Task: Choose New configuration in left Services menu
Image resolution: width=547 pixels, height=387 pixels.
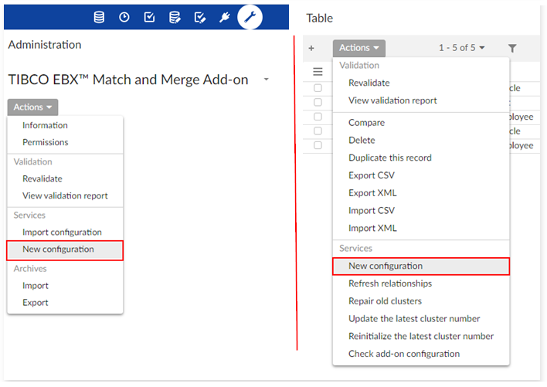Action: coord(58,250)
